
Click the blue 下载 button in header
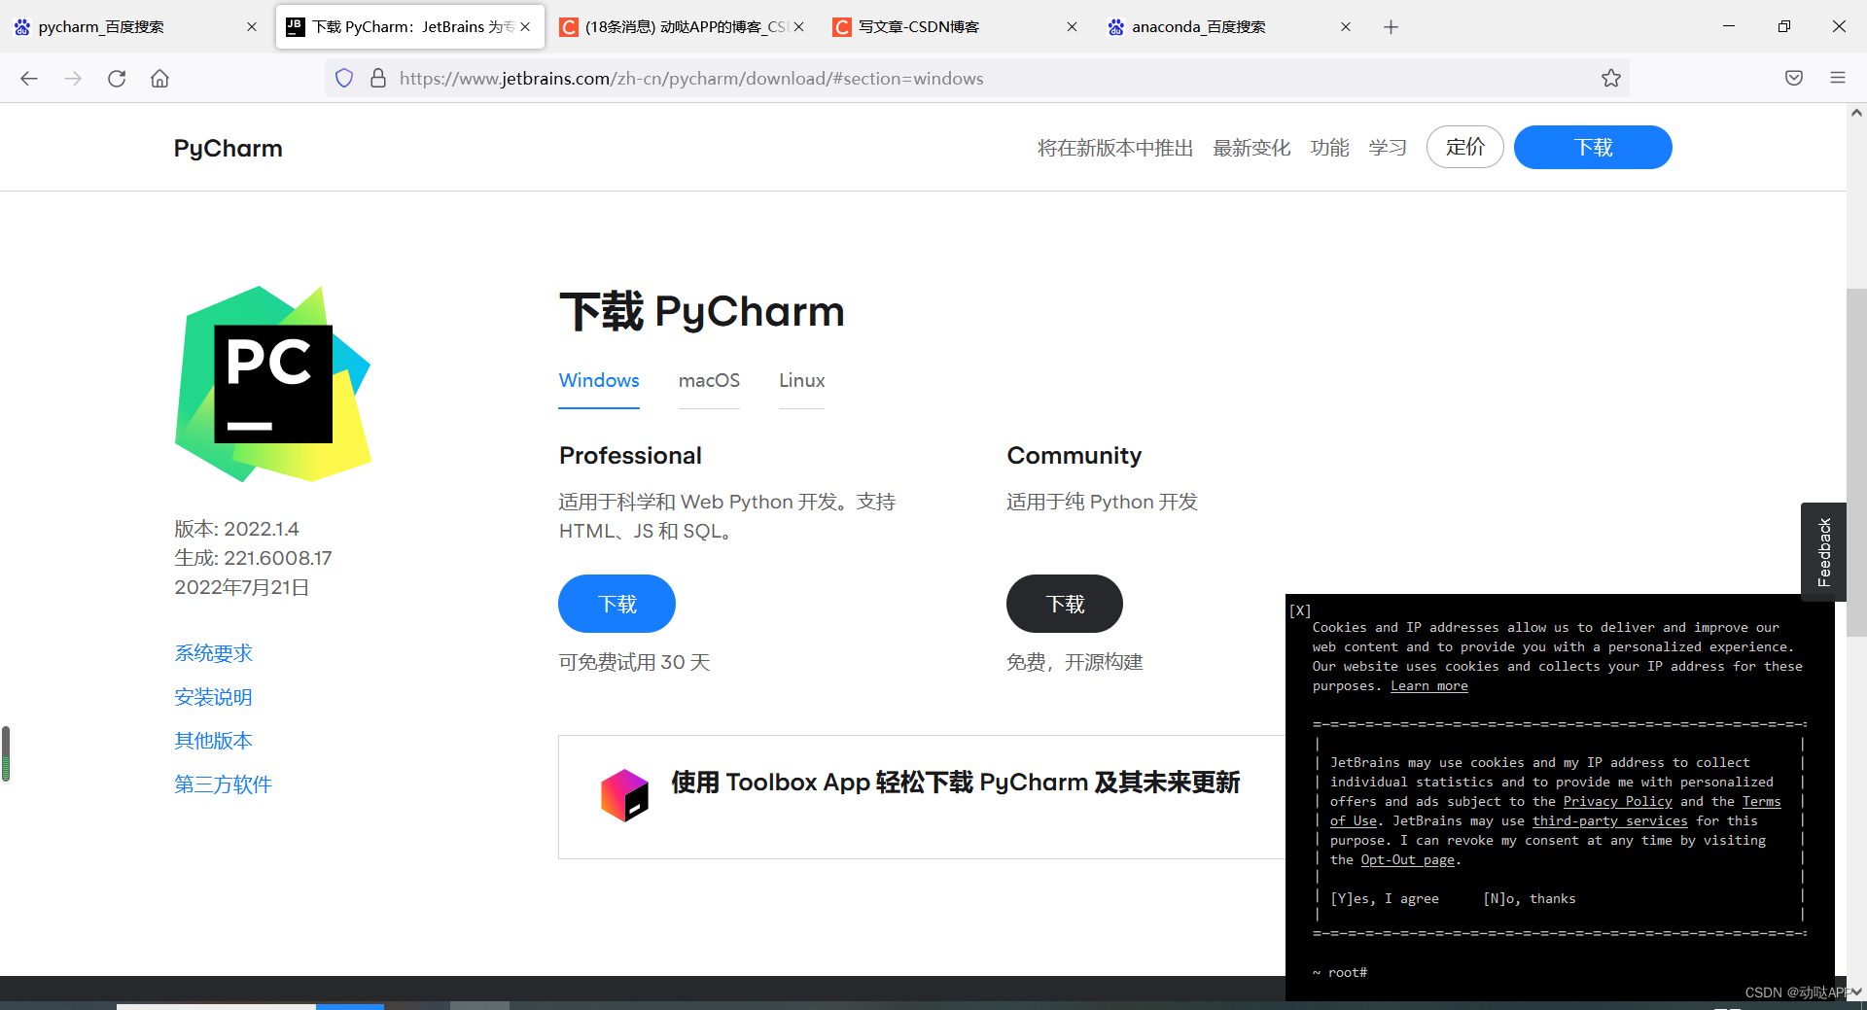click(x=1593, y=147)
